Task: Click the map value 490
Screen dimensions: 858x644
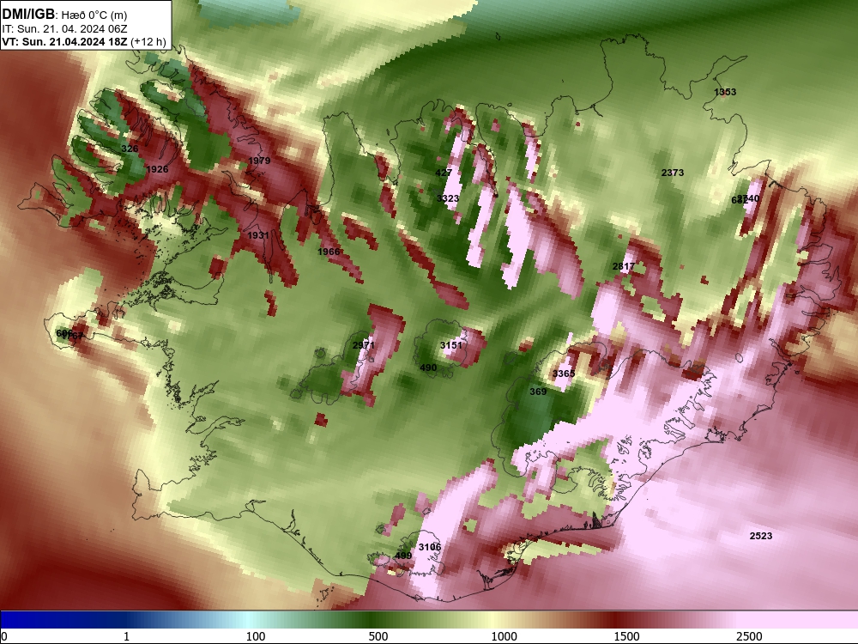Action: (428, 368)
